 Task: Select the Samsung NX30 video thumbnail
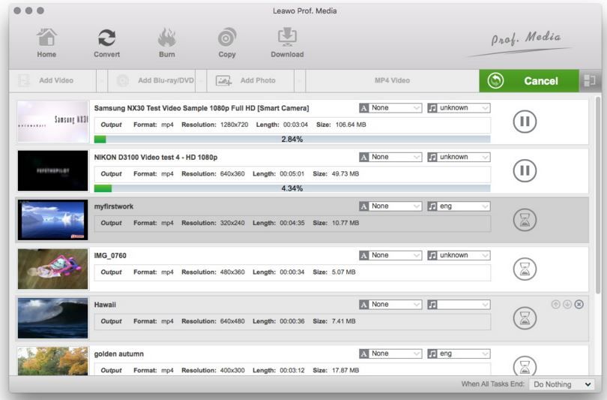coord(53,122)
